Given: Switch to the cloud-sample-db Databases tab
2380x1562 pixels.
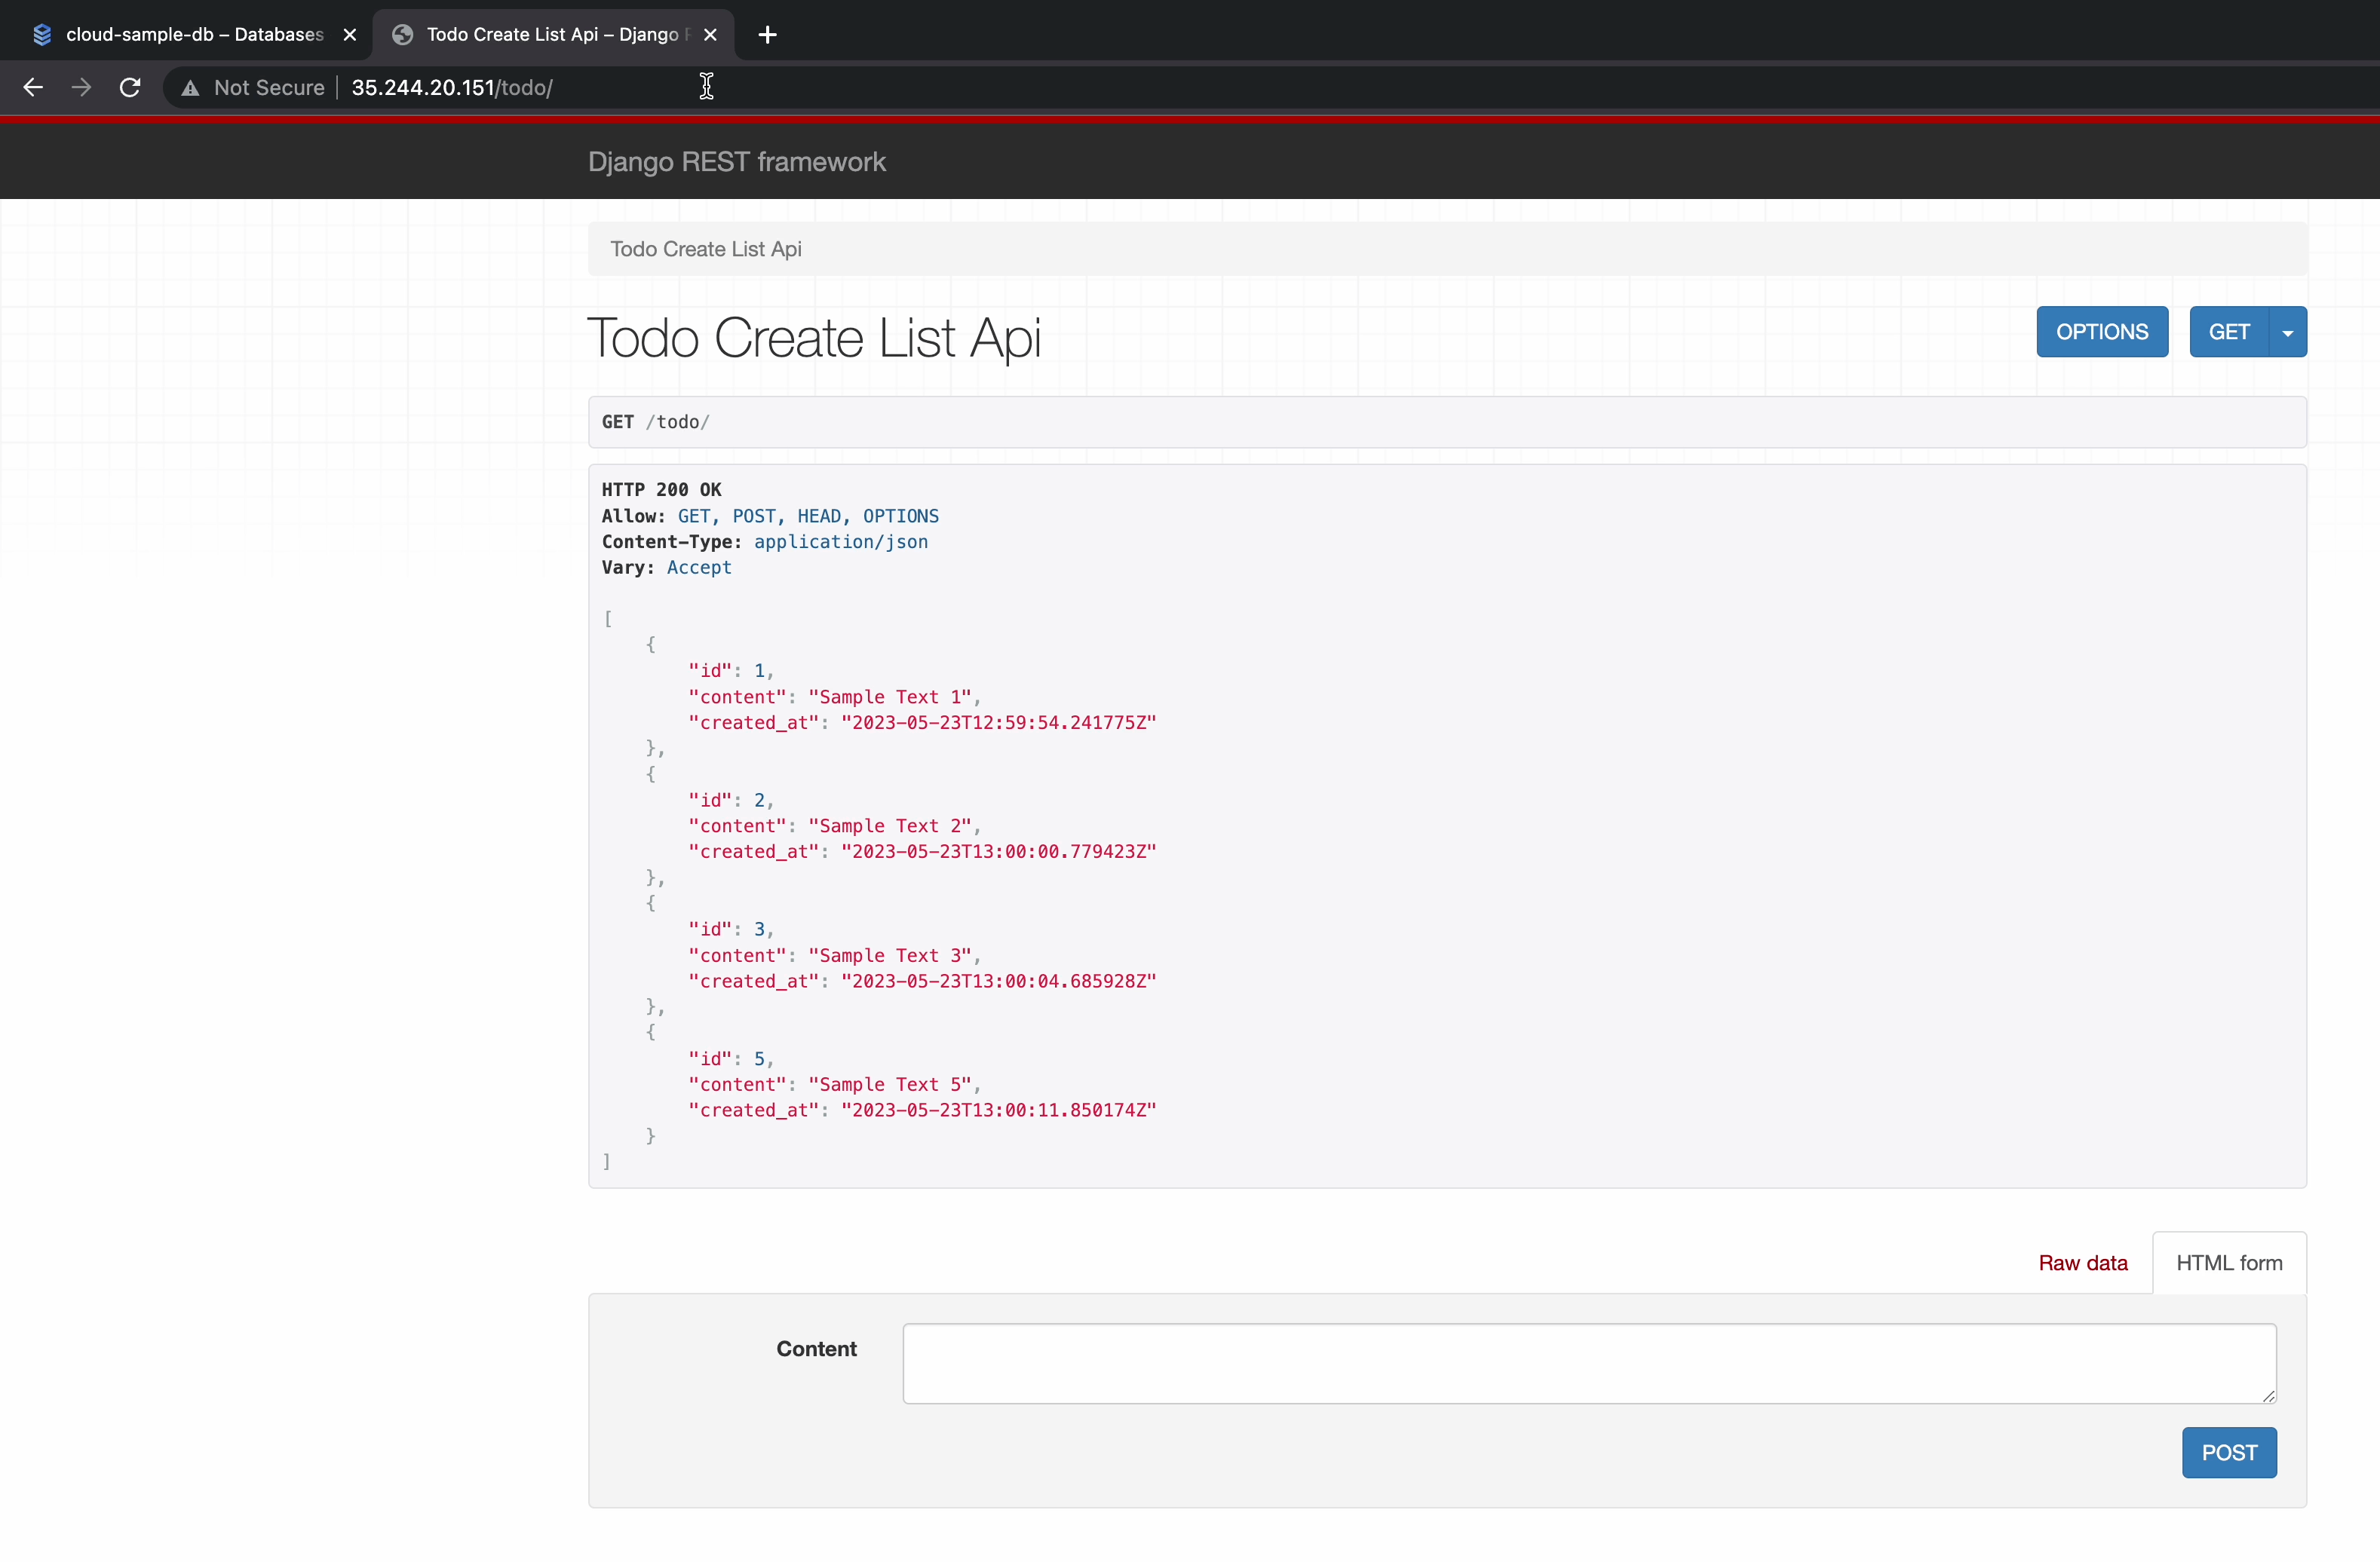Looking at the screenshot, I should pyautogui.click(x=195, y=35).
